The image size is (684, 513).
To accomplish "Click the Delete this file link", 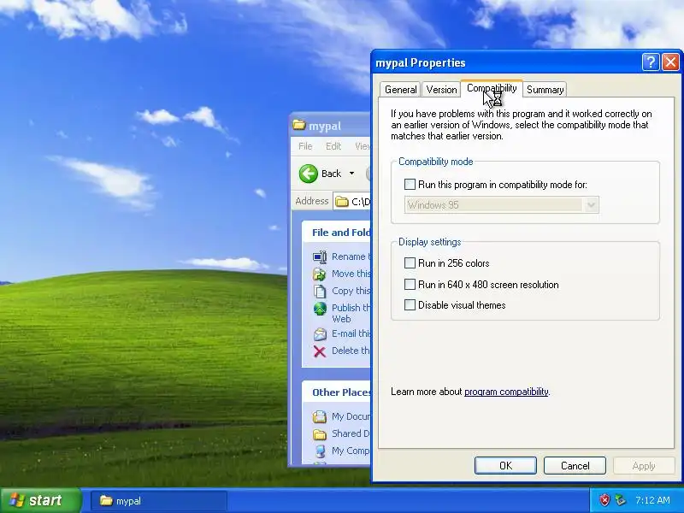I will [x=351, y=351].
